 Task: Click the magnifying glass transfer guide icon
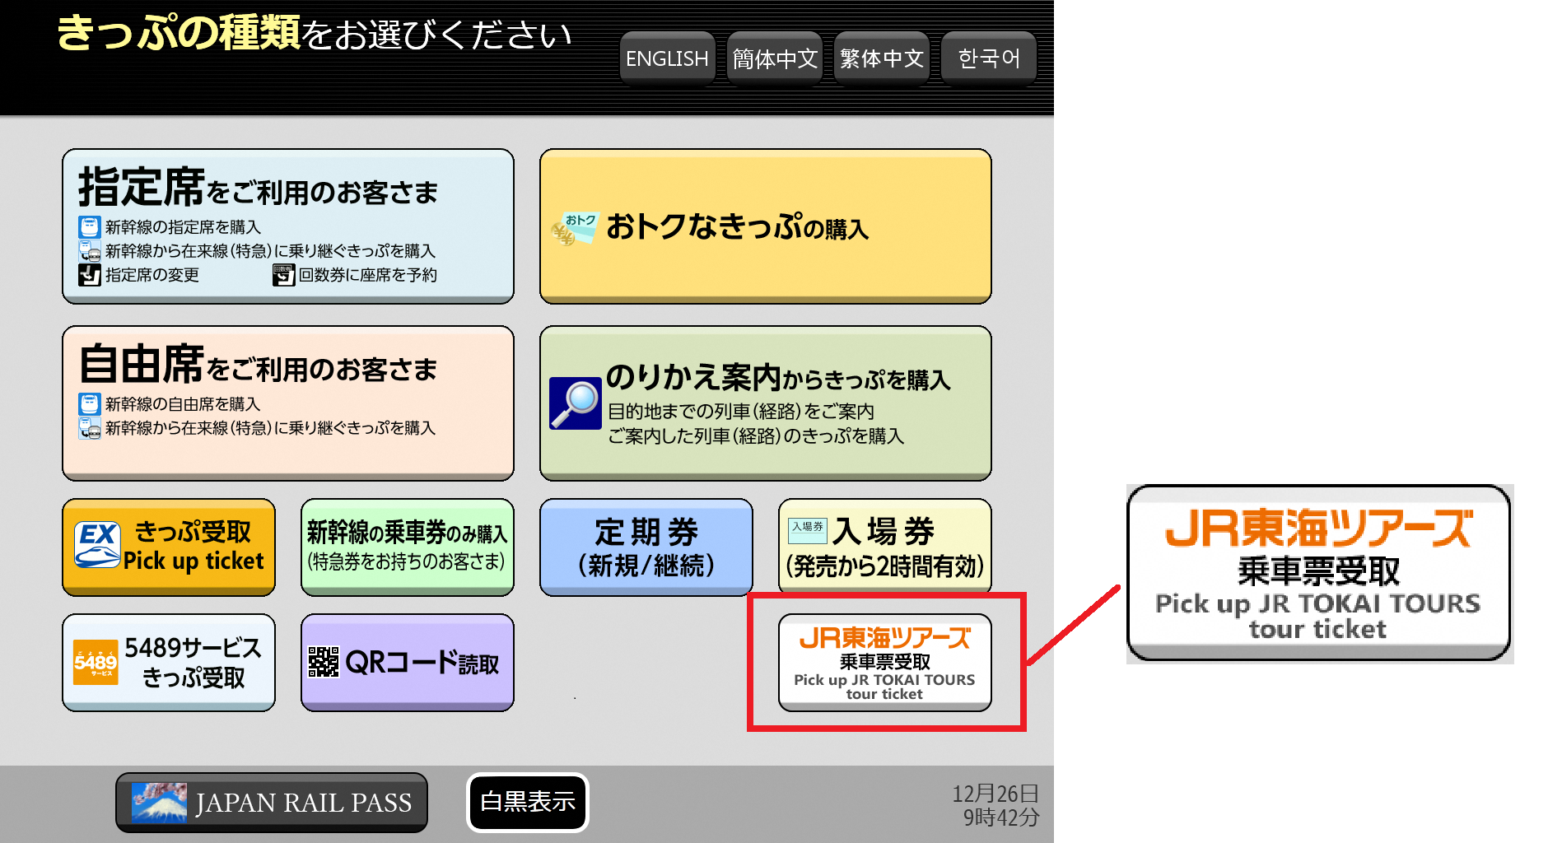tap(574, 402)
